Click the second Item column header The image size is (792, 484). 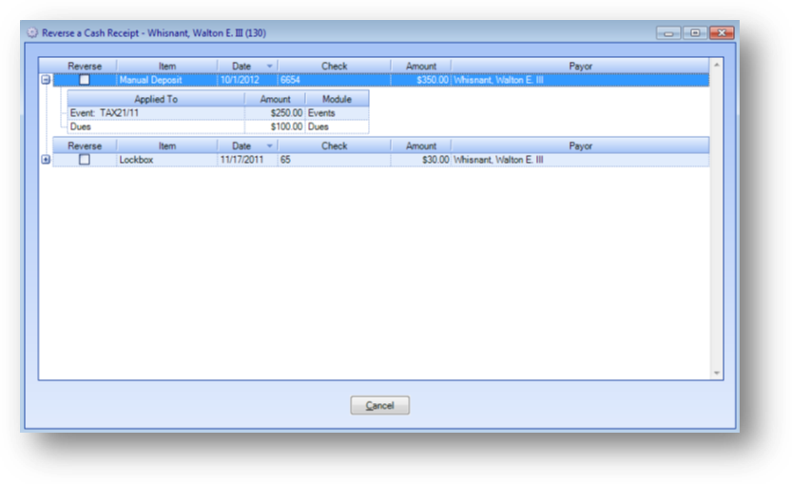tap(167, 146)
